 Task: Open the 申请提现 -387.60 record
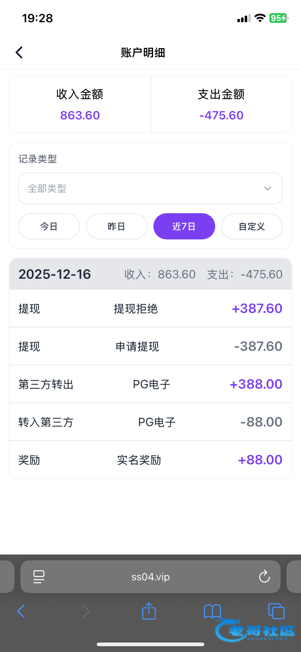[150, 346]
